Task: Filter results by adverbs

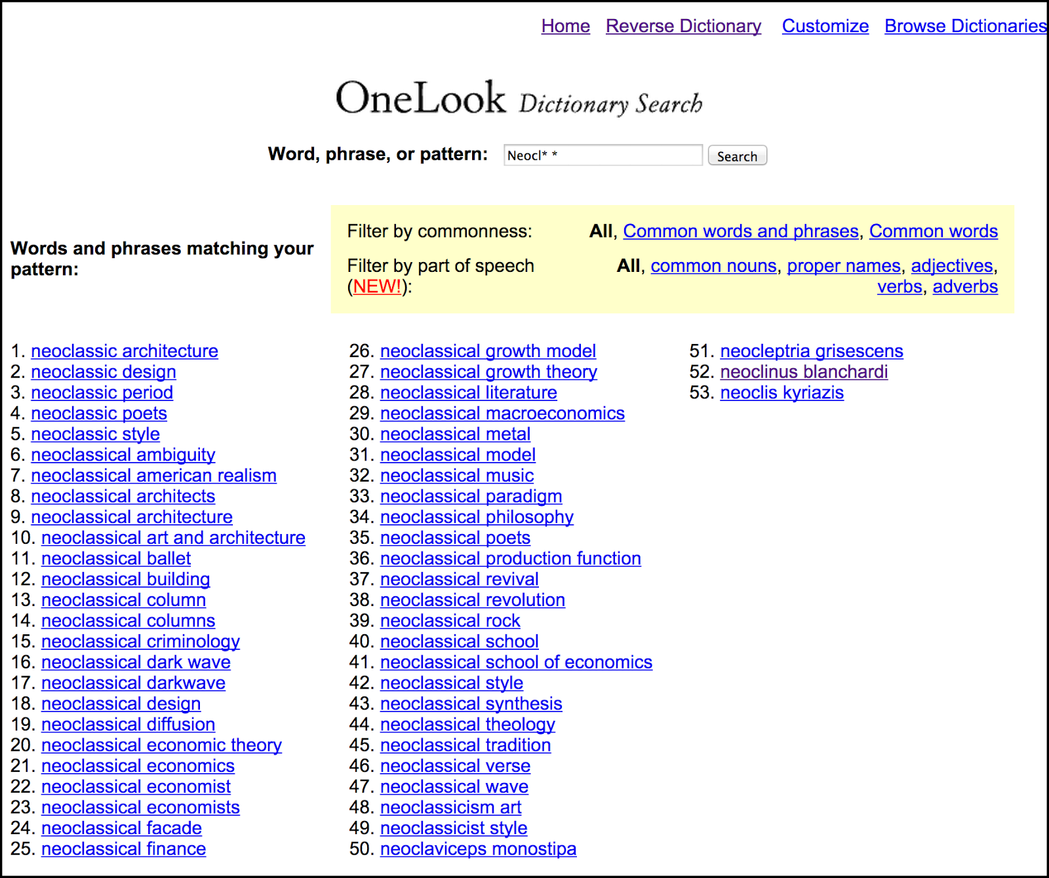Action: [x=965, y=287]
